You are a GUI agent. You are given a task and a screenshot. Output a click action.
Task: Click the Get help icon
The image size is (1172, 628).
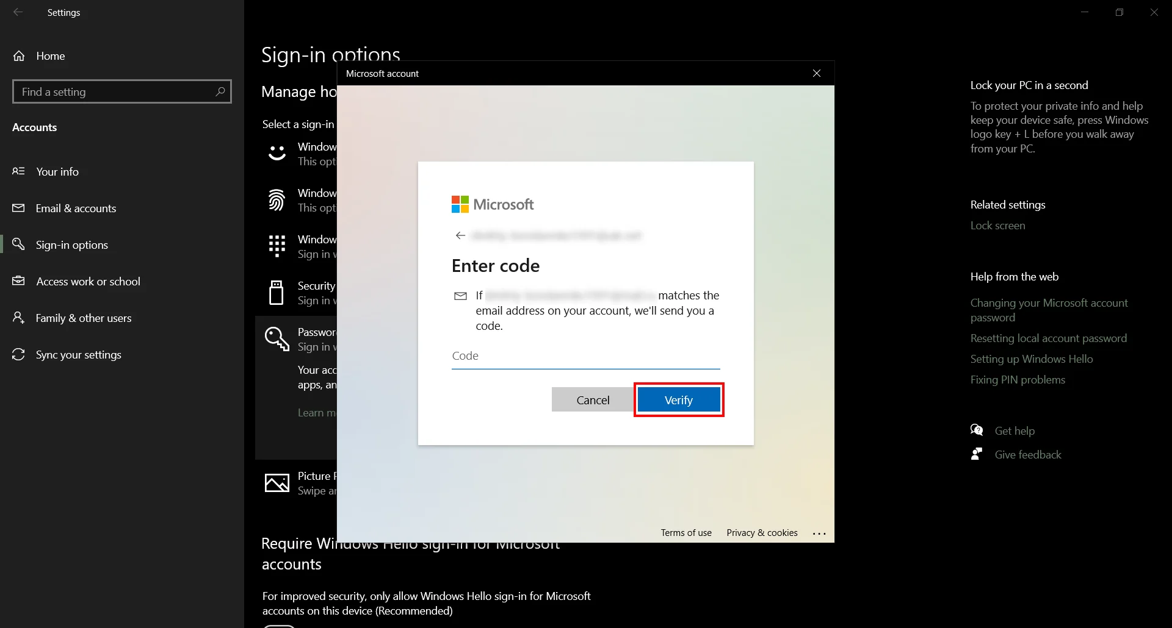977,430
